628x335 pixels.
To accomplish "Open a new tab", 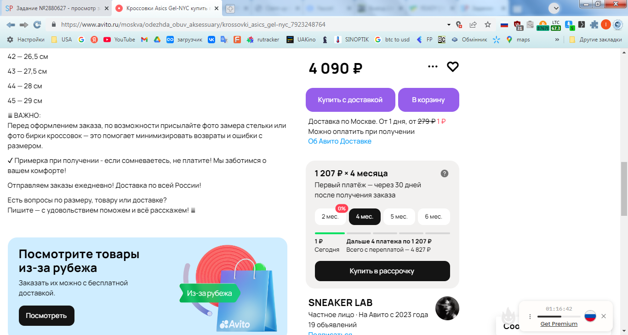I will pos(230,8).
